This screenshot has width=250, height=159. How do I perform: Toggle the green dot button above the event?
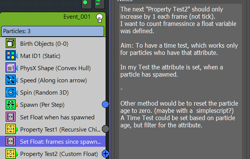point(85,3)
